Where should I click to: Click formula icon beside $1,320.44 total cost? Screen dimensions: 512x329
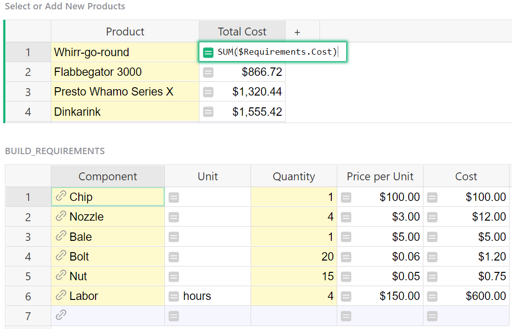[208, 92]
